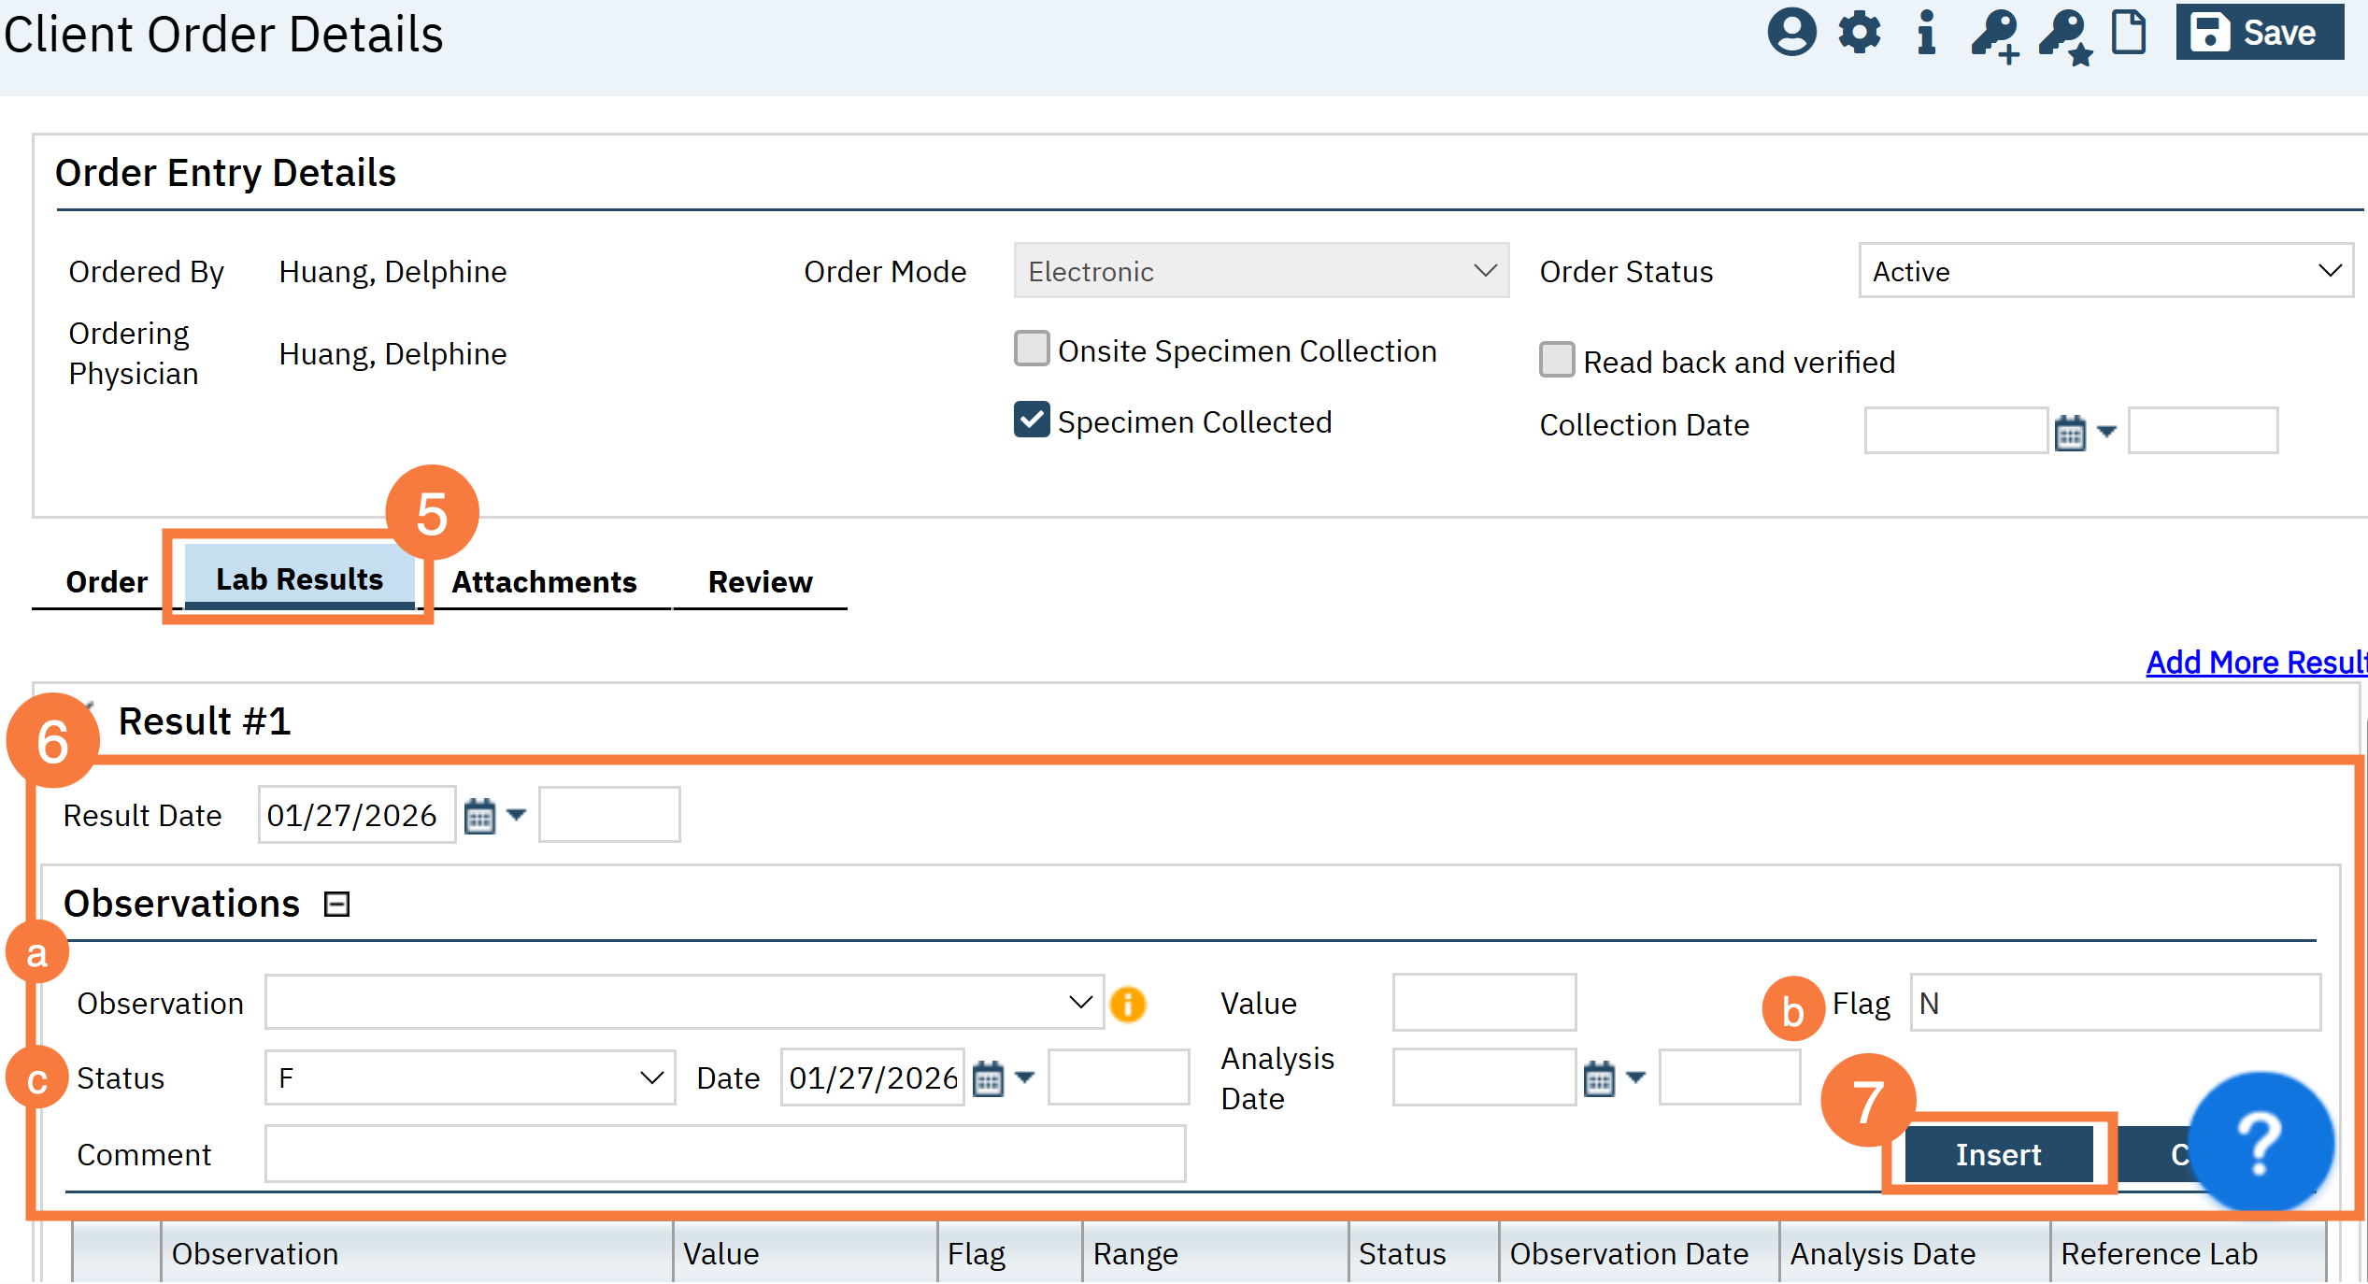Click the orange Observation info icon
Image resolution: width=2368 pixels, height=1284 pixels.
click(x=1128, y=1005)
